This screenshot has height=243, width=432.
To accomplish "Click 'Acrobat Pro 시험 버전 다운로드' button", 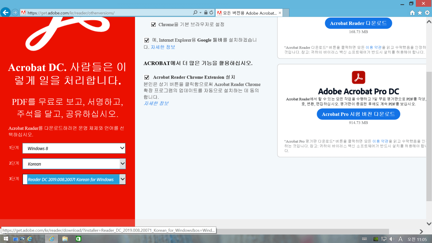I will point(358,114).
